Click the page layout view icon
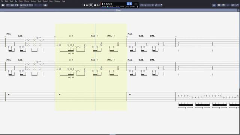The height and width of the screenshot is (135, 240). (x=30, y=5)
